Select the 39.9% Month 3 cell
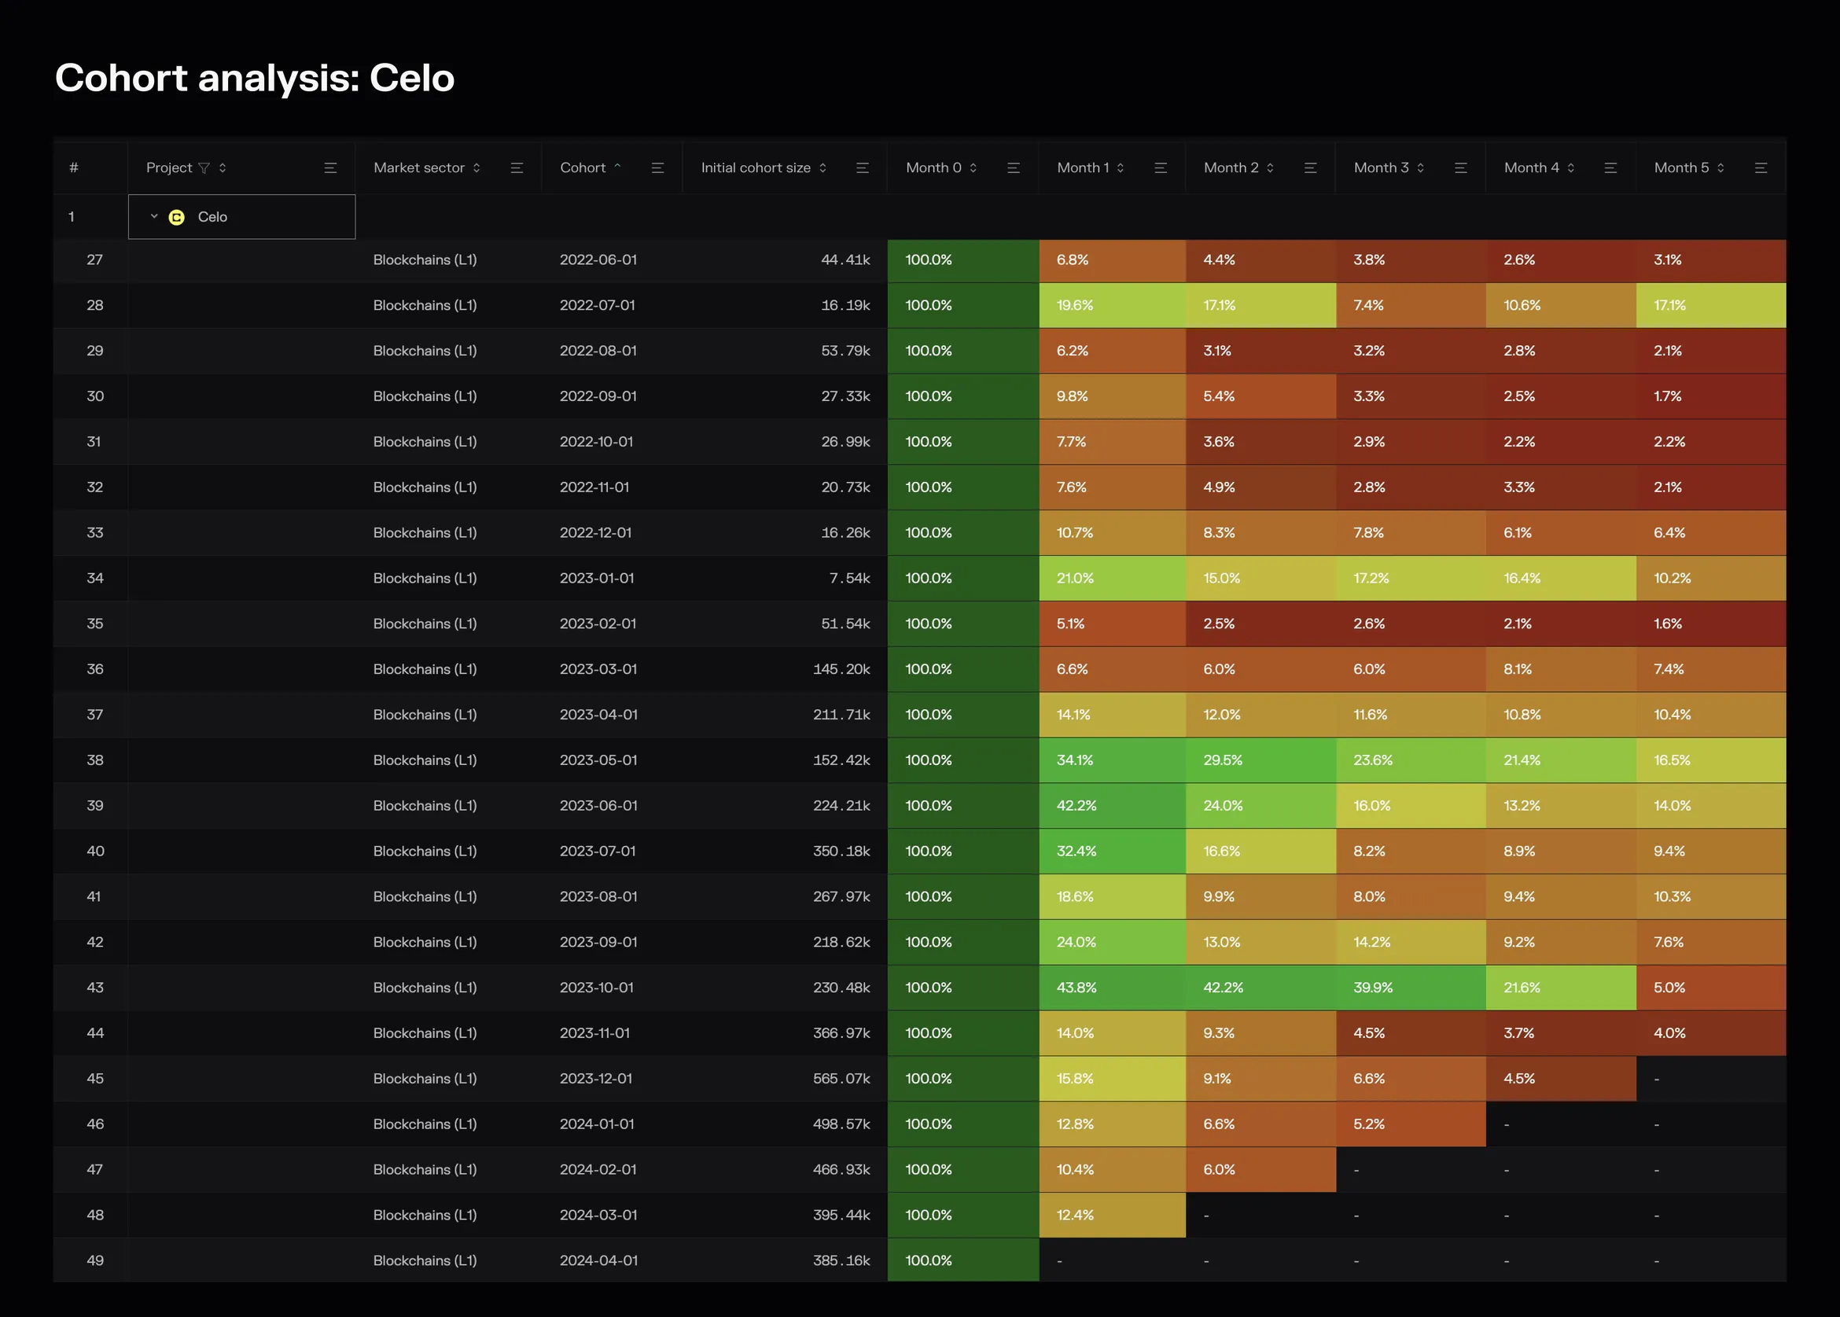 (1410, 988)
